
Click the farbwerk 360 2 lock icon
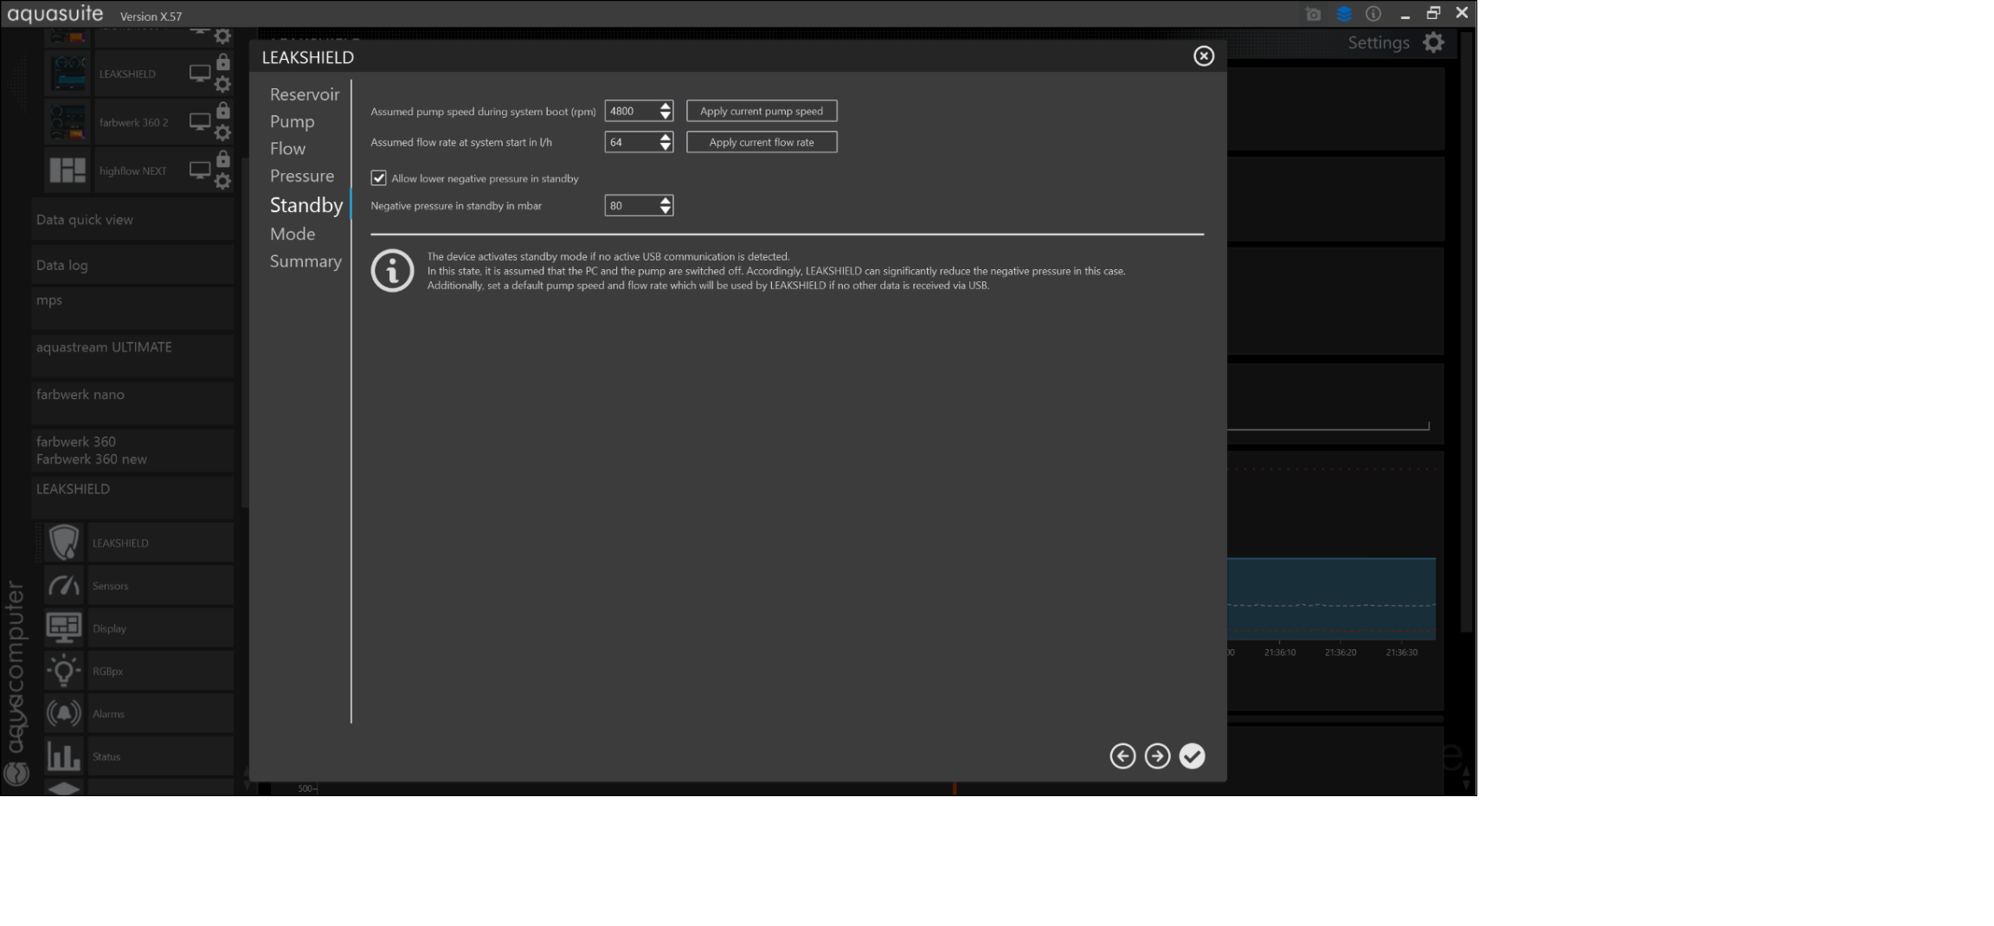point(223,111)
